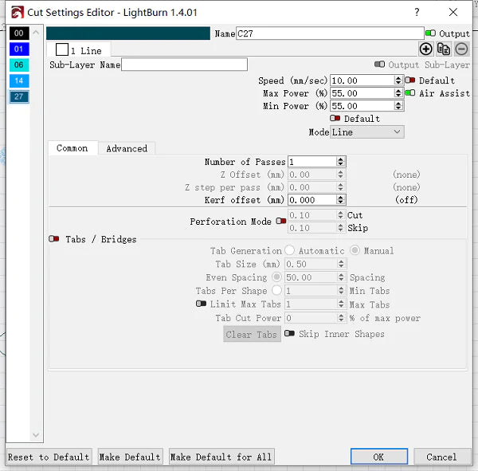Click the add sub-layer plus icon
Image resolution: width=478 pixels, height=471 pixels.
click(x=426, y=49)
